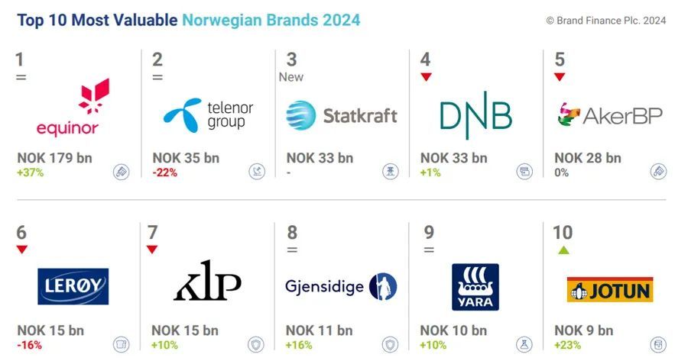Click the Brand Finance Plc. 2024 copyright text
This screenshot has width=688, height=364.
click(605, 21)
